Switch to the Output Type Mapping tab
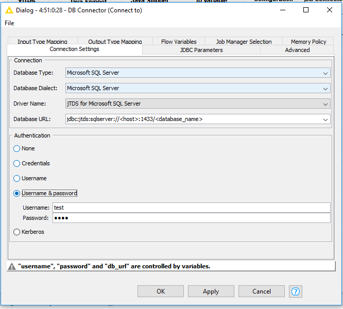343x309 pixels. [115, 41]
